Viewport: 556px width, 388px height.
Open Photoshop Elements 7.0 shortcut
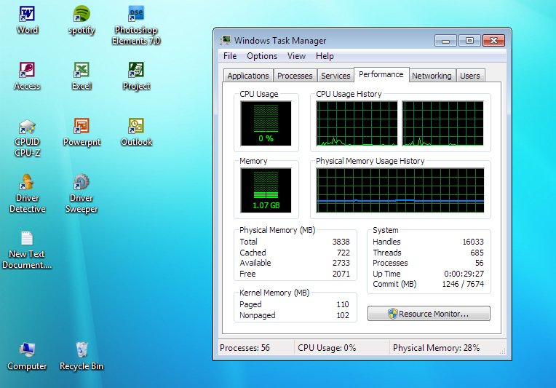(136, 25)
